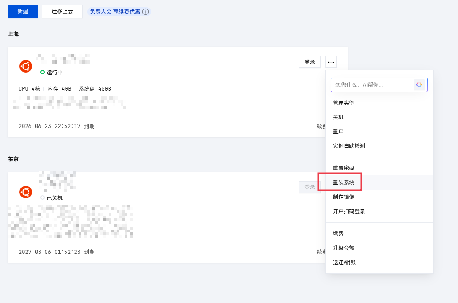Viewport: 458px width, 303px height.
Task: Open the three-dot more menu for Shanghai instance
Action: (x=331, y=62)
